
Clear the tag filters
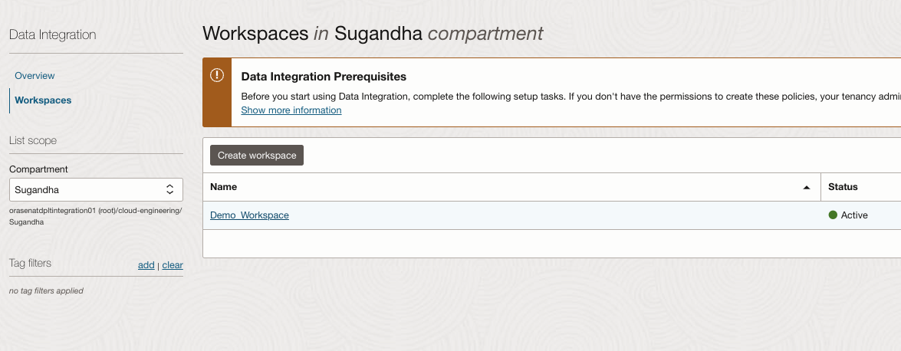(173, 265)
